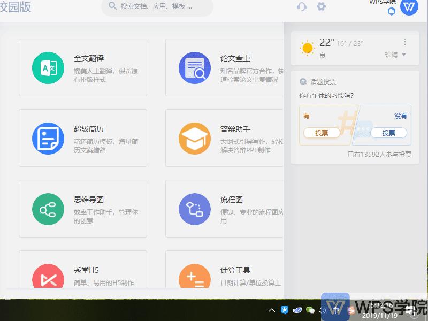This screenshot has width=428, height=321.
Task: Open the weather widget three-dot menu
Action: 405,42
